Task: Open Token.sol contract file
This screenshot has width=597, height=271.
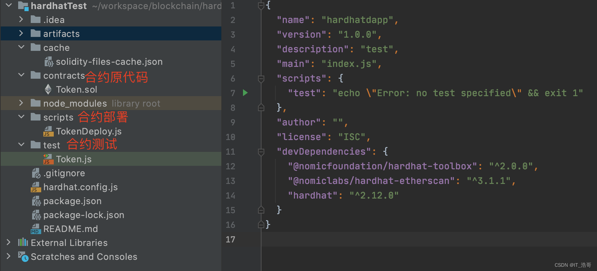Action: 76,90
